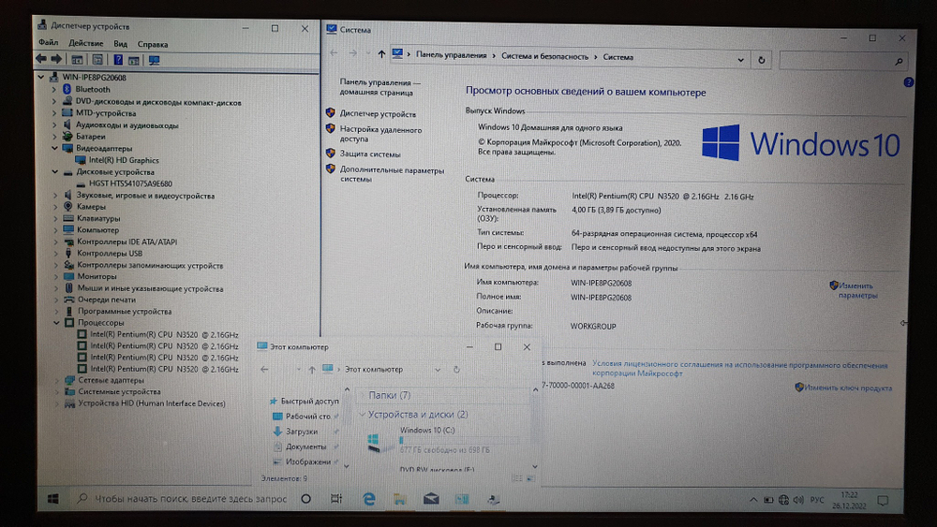Select the Intel(R) HD Graphics adapter

tap(124, 160)
